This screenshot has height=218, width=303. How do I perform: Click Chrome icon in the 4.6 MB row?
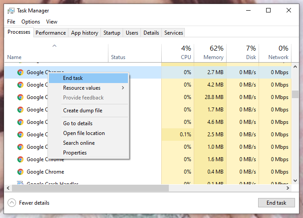click(20, 122)
